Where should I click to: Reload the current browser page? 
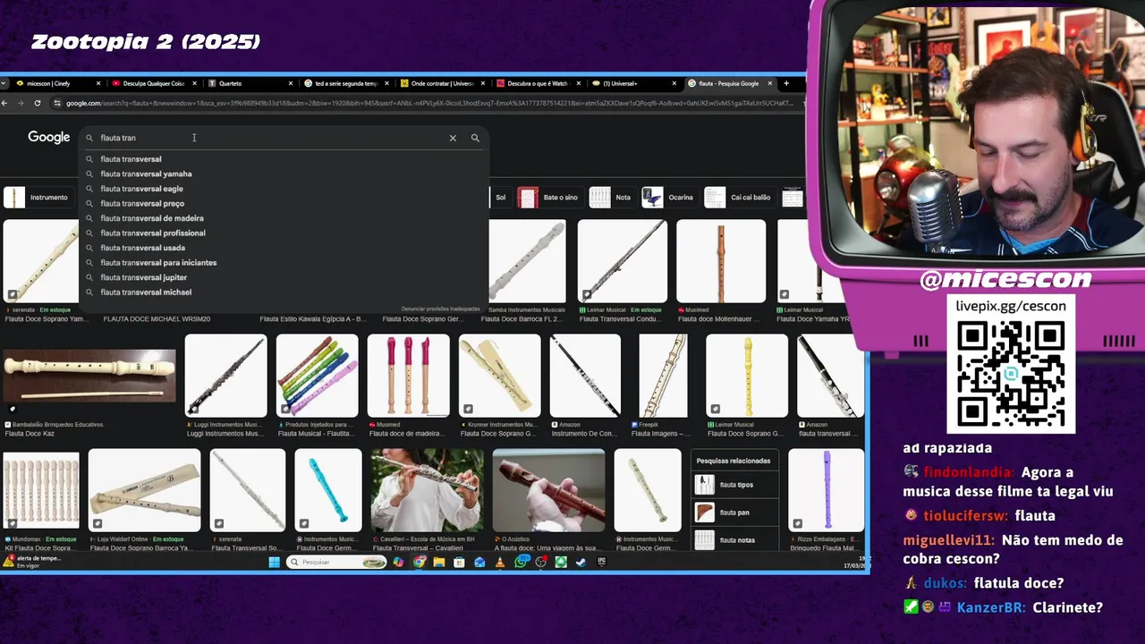point(37,103)
